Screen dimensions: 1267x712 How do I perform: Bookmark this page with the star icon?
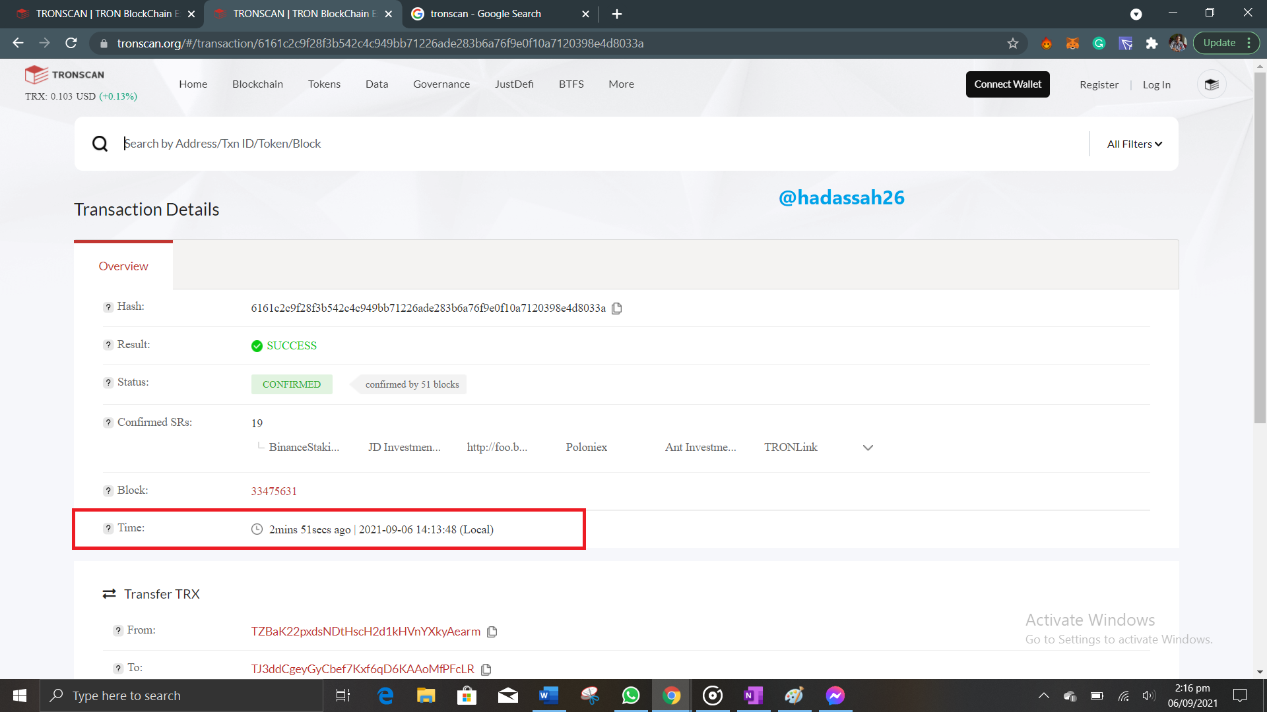[x=1013, y=44]
